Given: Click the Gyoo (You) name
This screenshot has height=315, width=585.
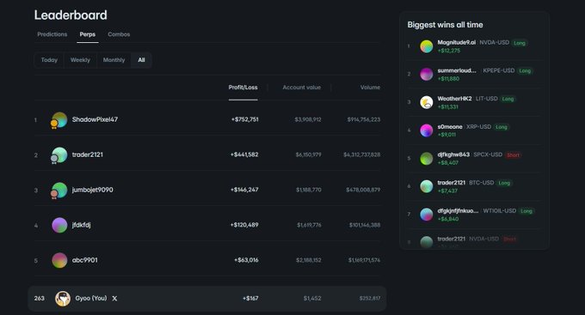Looking at the screenshot, I should pyautogui.click(x=91, y=298).
